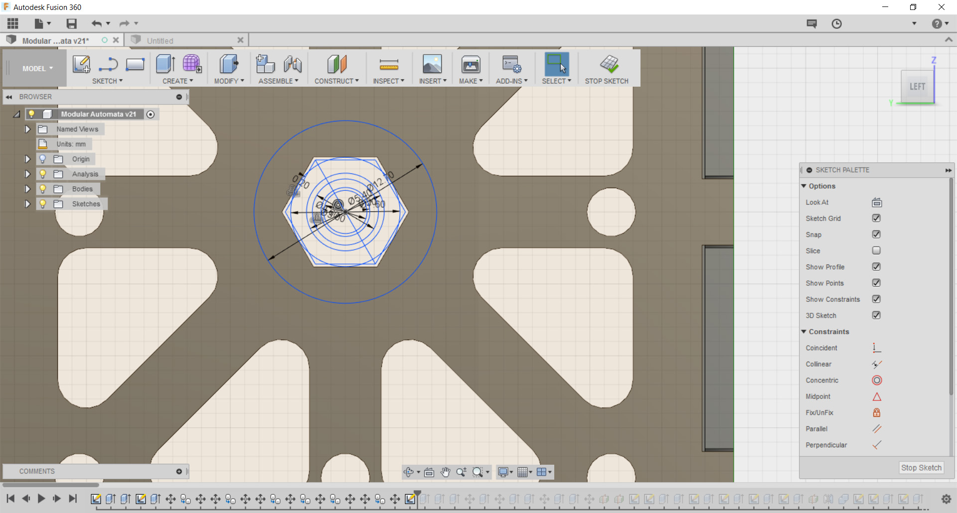Click the Construct plane icon
The height and width of the screenshot is (513, 957).
[337, 64]
